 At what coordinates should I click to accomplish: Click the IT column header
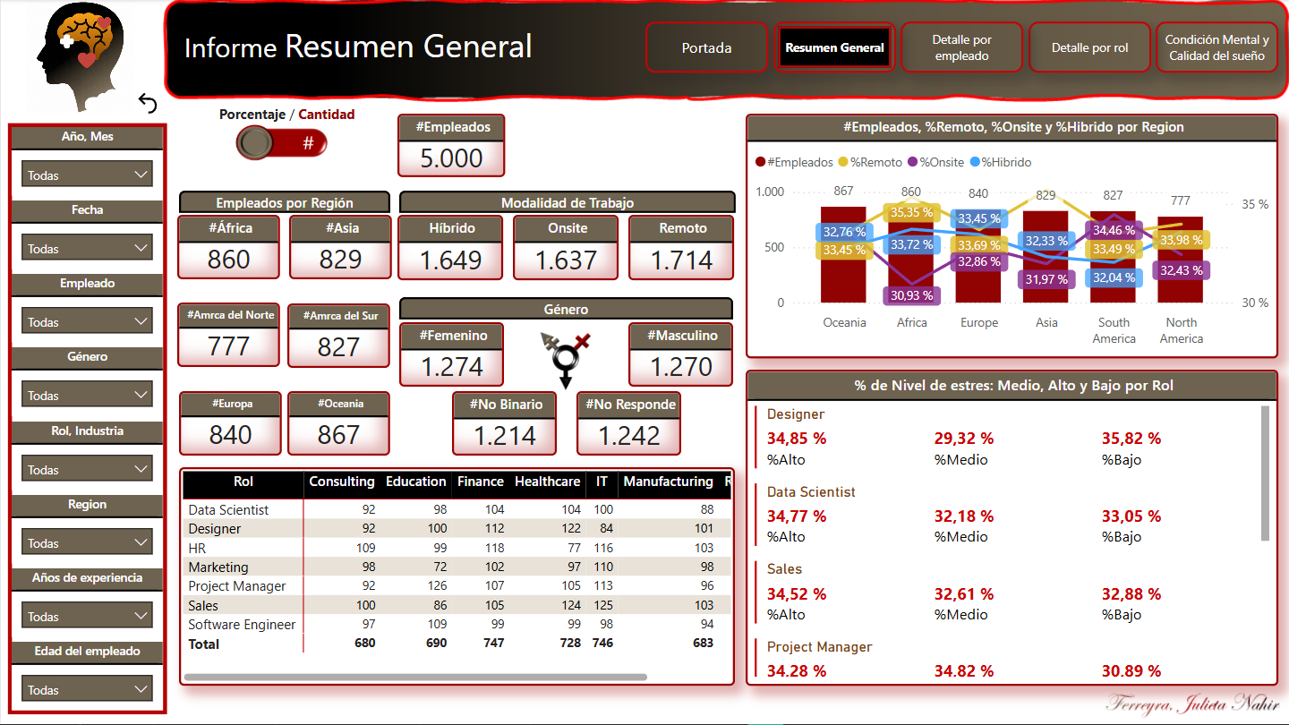tap(602, 482)
